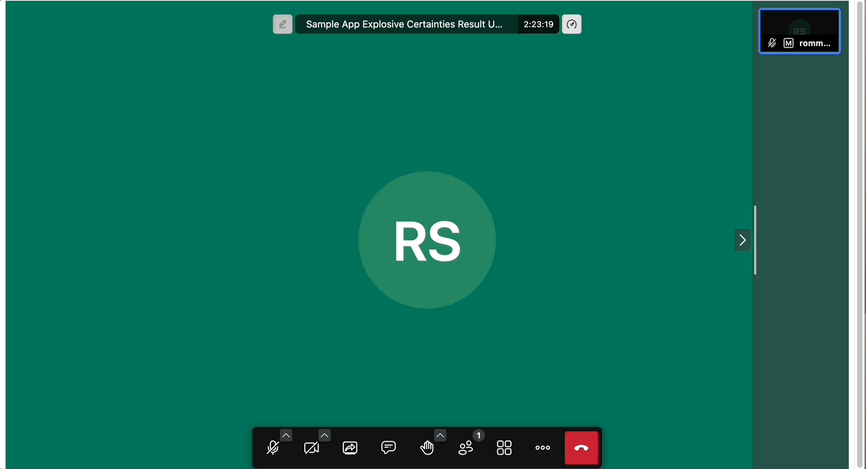This screenshot has height=469, width=866.
Task: Hang up the call
Action: [x=582, y=448]
